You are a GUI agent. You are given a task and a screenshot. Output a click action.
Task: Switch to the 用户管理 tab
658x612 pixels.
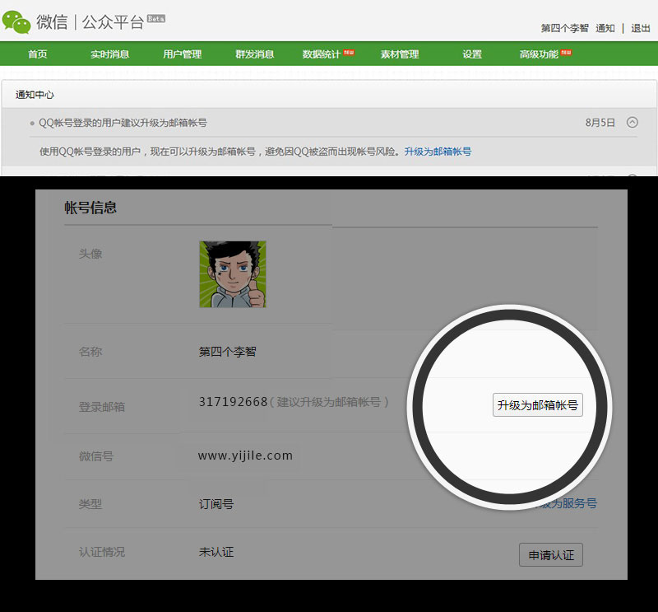pos(183,54)
